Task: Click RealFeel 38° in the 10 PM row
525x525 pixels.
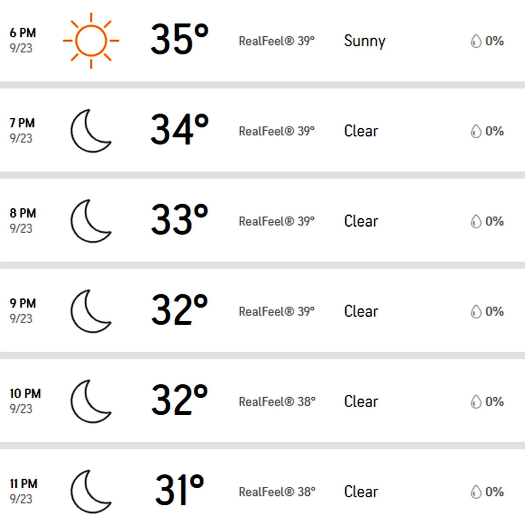Action: [x=277, y=402]
